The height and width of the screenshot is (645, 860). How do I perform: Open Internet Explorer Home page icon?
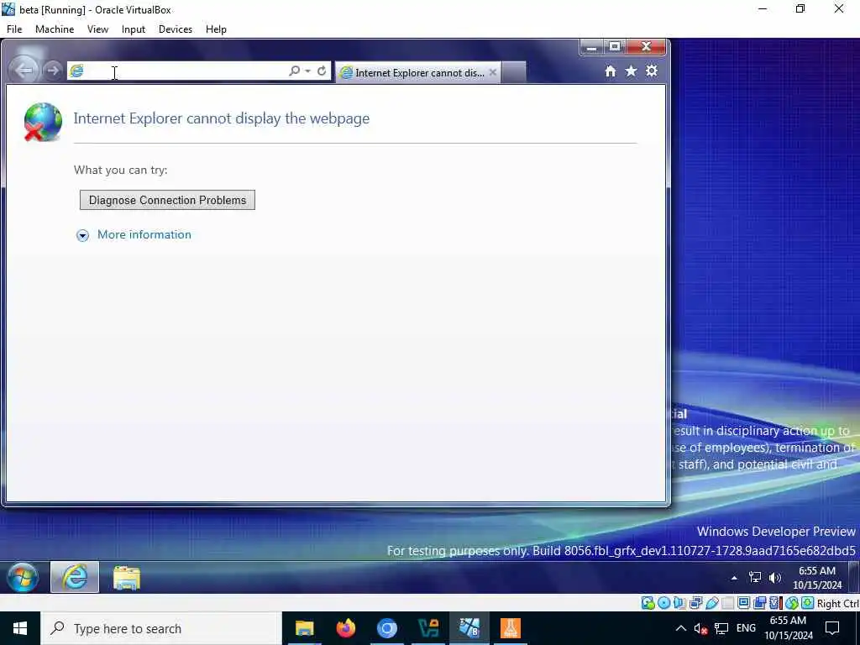coord(611,71)
